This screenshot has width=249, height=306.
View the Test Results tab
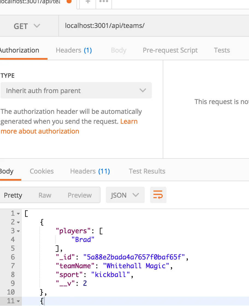(x=147, y=171)
